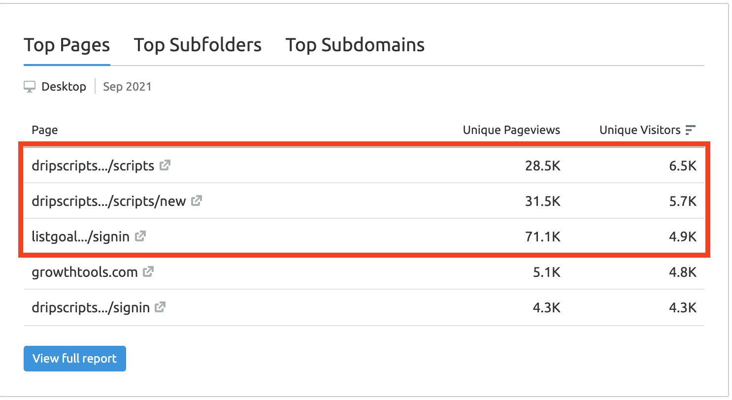Switch to the Top Pages tab
Screen dimensions: 732x400
pyautogui.click(x=67, y=45)
